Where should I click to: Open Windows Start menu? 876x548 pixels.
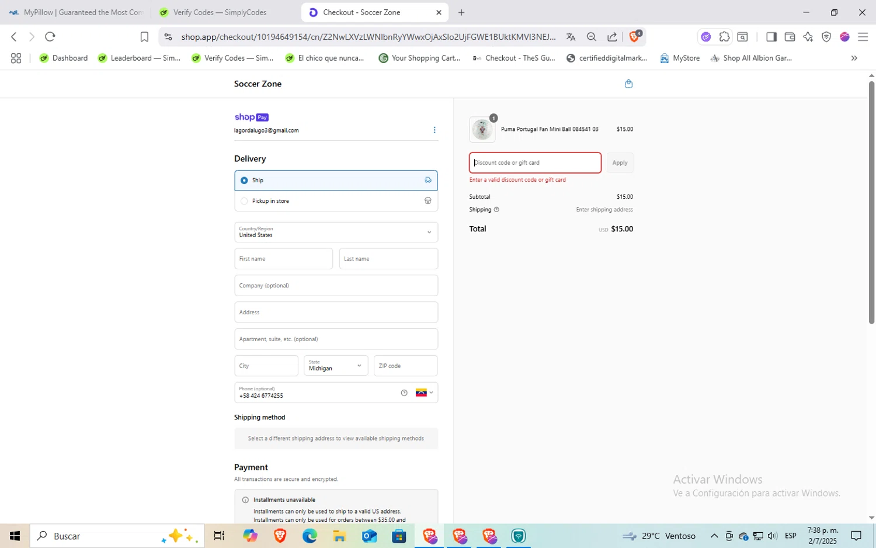click(15, 536)
